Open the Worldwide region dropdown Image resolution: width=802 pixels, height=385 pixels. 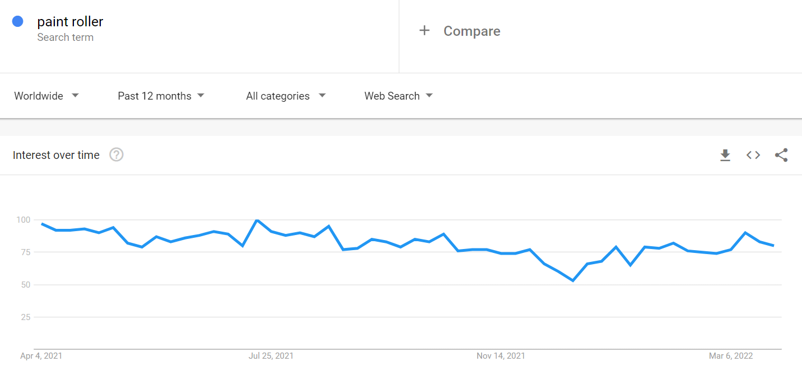(46, 96)
